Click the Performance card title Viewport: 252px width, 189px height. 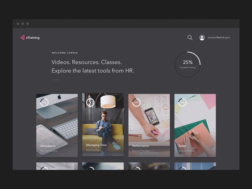click(140, 146)
